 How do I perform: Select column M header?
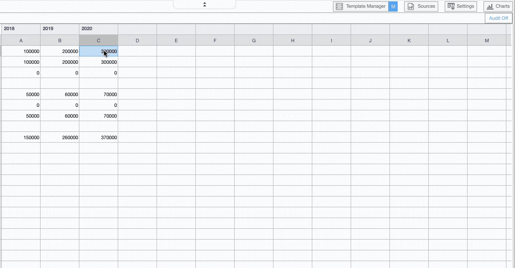pos(487,41)
